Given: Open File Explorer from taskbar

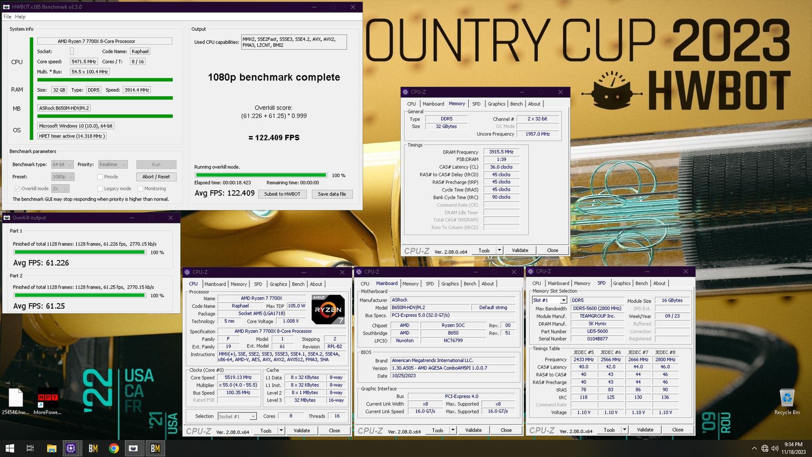Looking at the screenshot, I should click(52, 448).
